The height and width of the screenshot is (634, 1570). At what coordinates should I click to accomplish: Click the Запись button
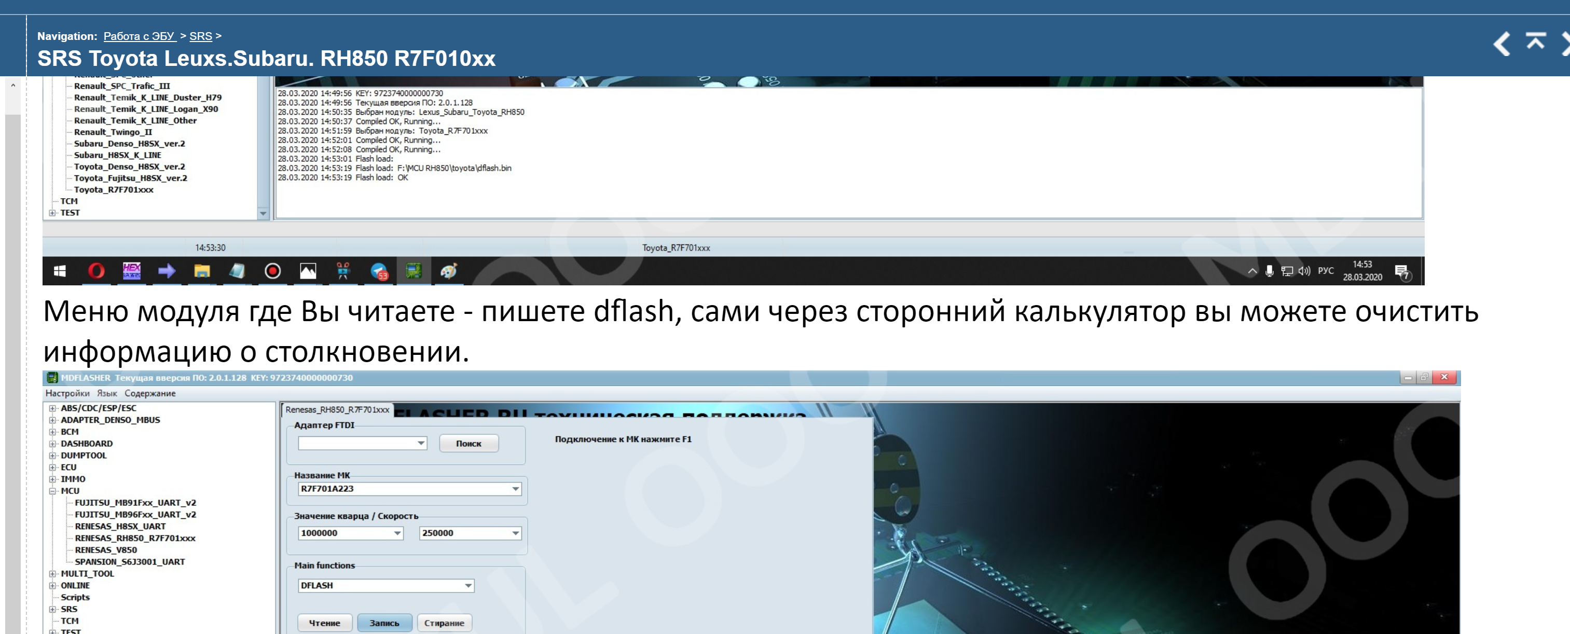(384, 623)
